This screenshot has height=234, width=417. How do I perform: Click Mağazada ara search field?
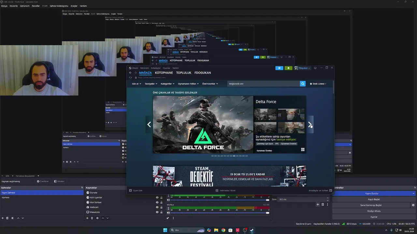(264, 84)
